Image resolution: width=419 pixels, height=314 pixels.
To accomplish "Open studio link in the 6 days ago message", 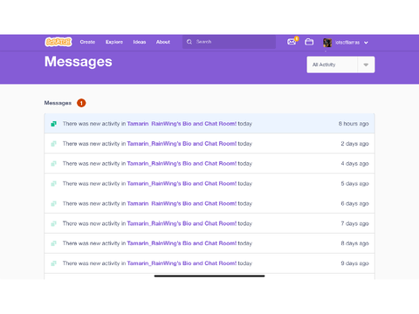I will pos(182,203).
